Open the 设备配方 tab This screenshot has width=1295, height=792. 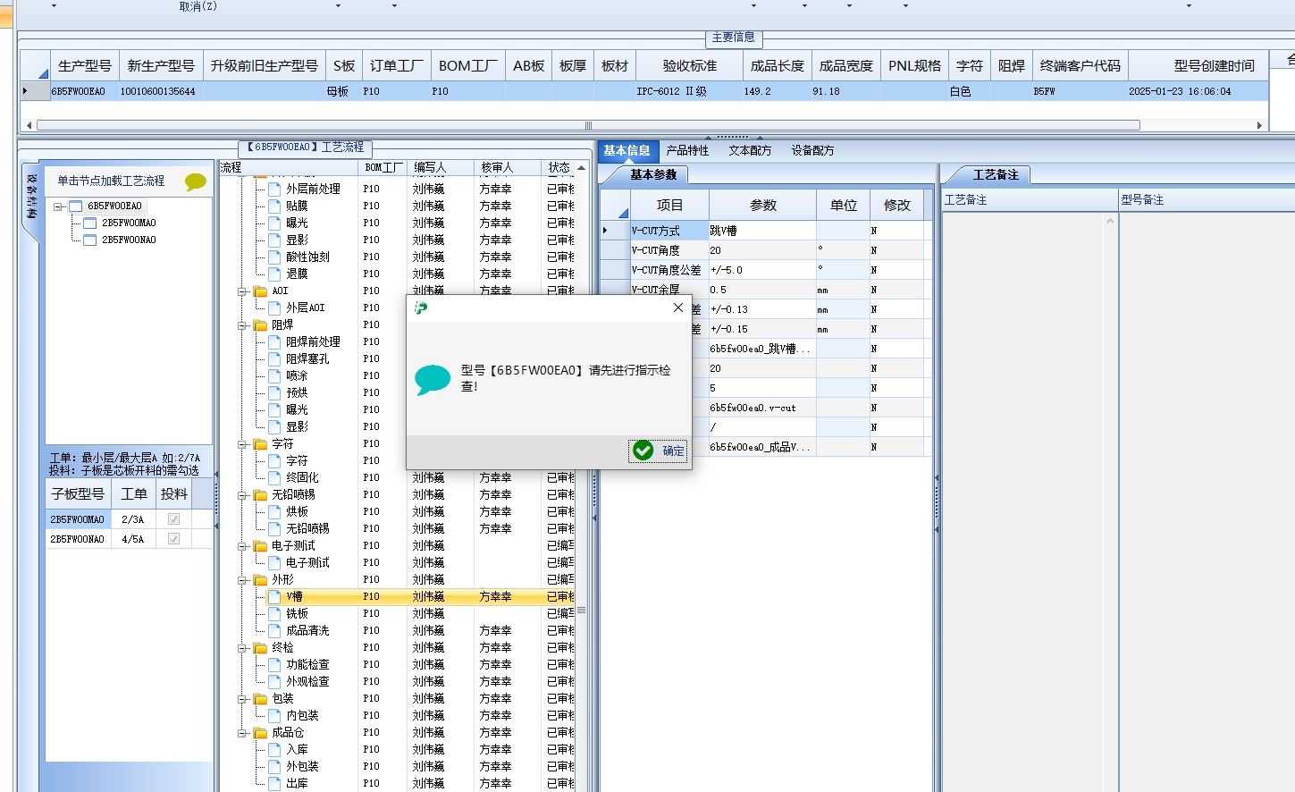coord(812,151)
